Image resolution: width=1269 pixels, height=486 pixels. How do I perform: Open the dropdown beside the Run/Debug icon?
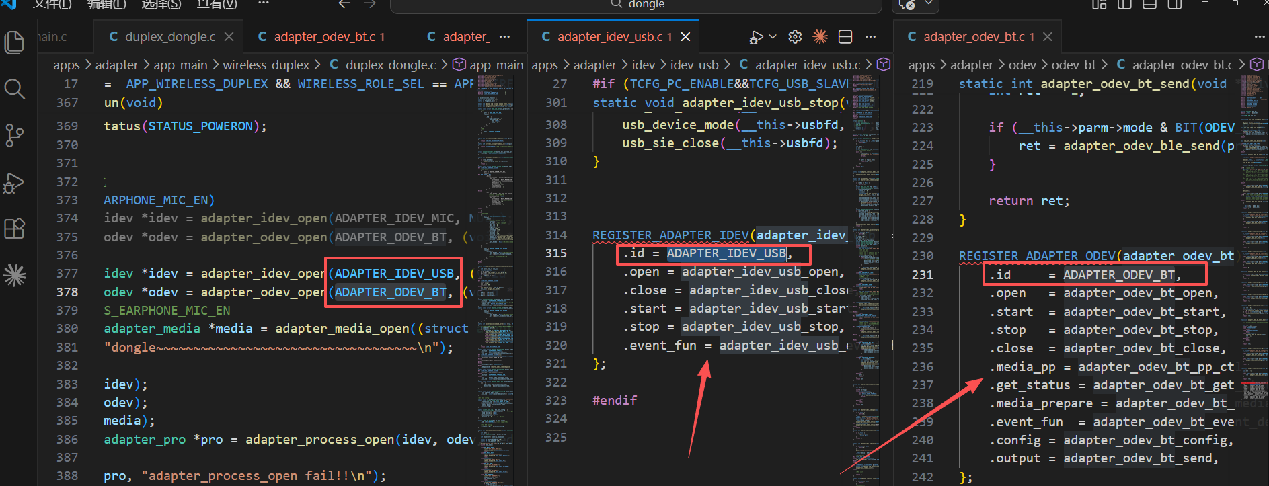click(x=773, y=37)
